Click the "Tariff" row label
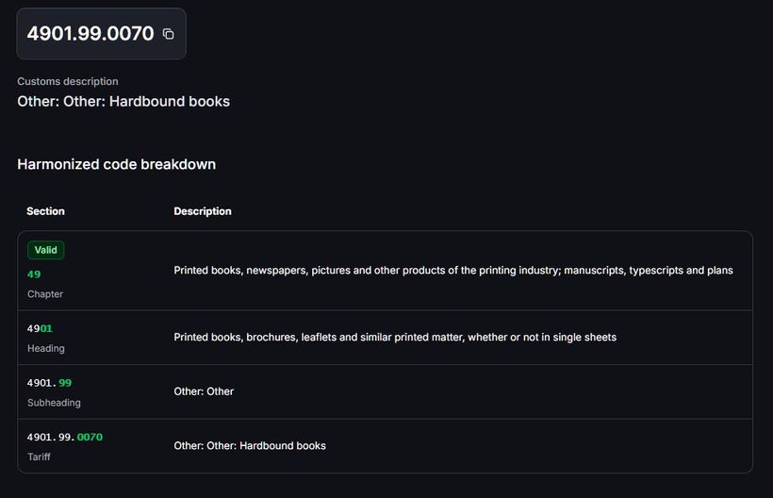773x498 pixels. click(39, 456)
